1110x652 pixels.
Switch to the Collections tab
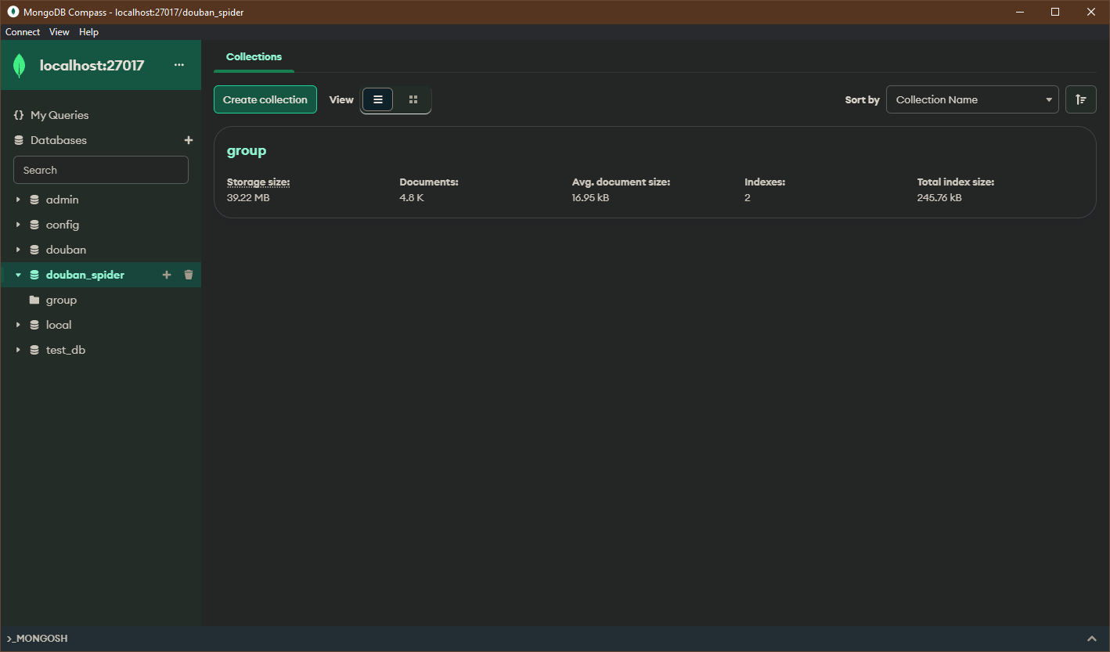[254, 56]
